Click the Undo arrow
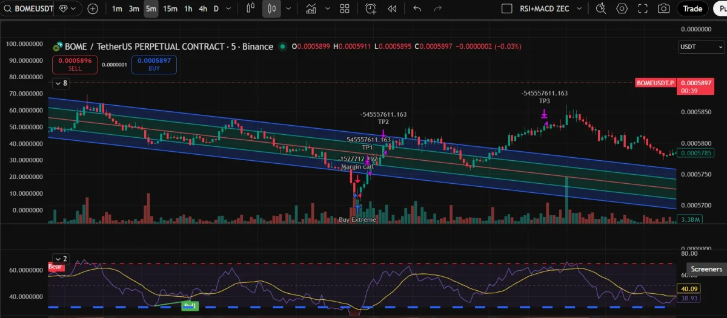Viewport: 727px width, 318px height. 417,9
